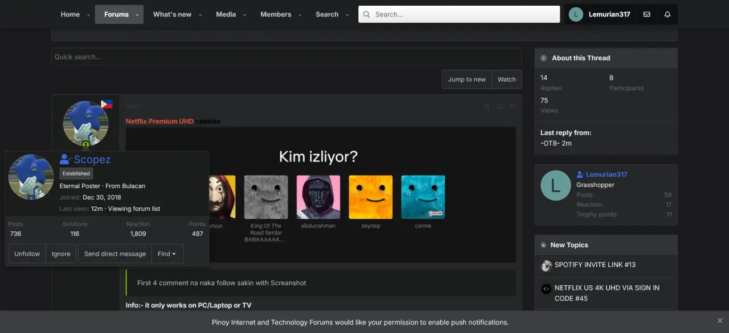Expand the Media menu dropdown arrow

point(244,15)
